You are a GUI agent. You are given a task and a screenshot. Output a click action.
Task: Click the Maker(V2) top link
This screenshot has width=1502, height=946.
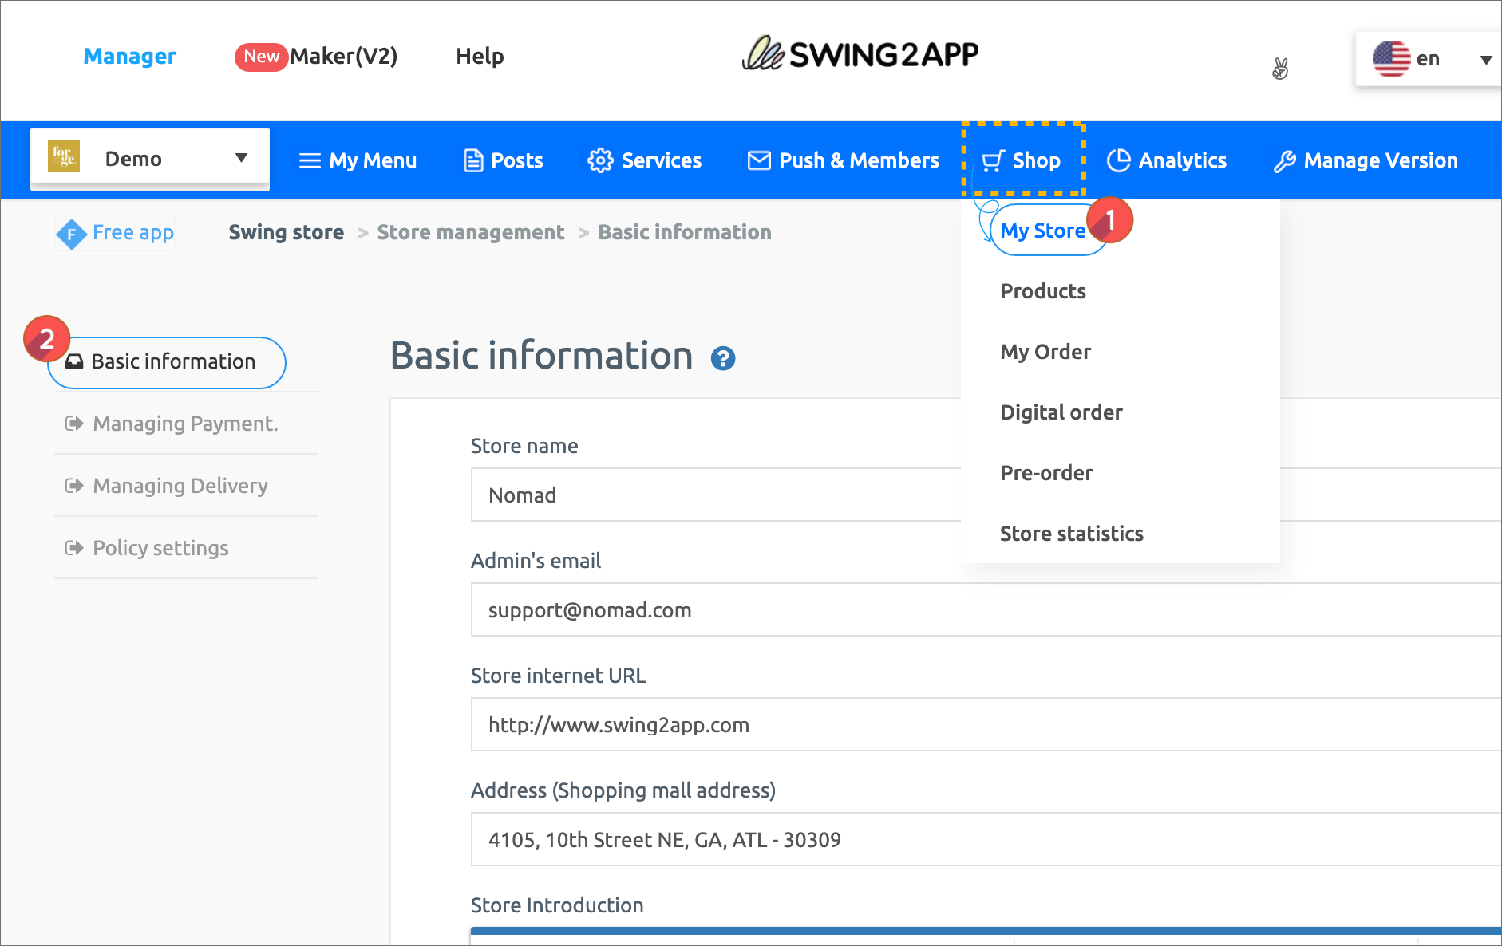(x=343, y=57)
